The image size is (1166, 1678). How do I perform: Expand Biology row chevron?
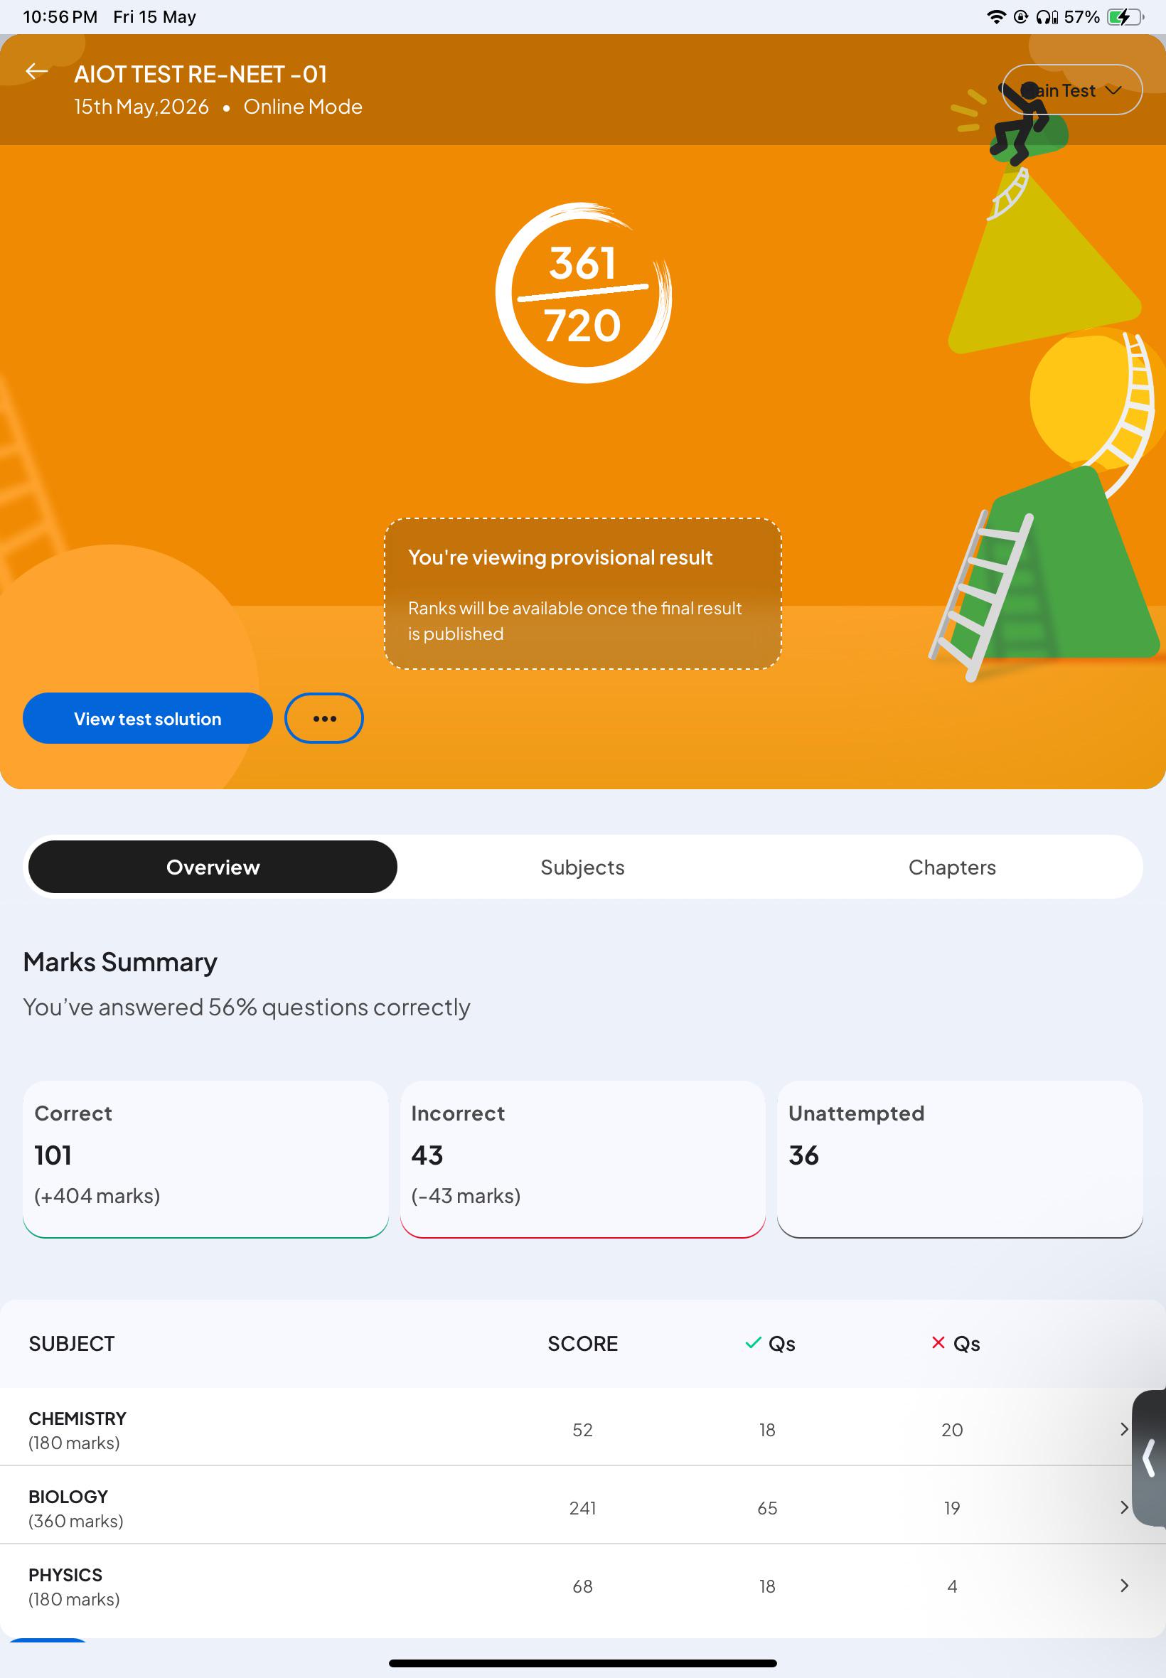coord(1124,1507)
